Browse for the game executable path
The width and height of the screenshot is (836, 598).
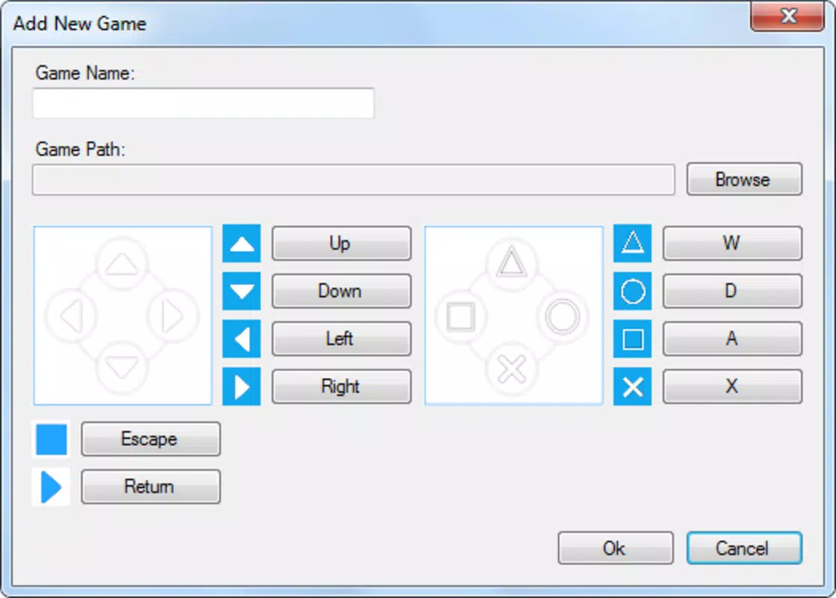[x=744, y=179]
